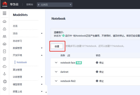
Task: Open the cloud monitoring gauge sidebar icon
Action: [5, 66]
